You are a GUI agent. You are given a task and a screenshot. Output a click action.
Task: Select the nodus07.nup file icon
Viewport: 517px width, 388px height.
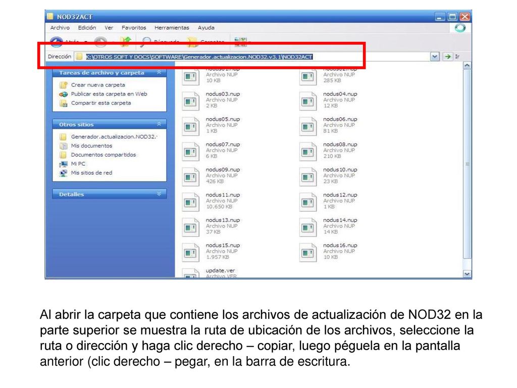(x=190, y=152)
